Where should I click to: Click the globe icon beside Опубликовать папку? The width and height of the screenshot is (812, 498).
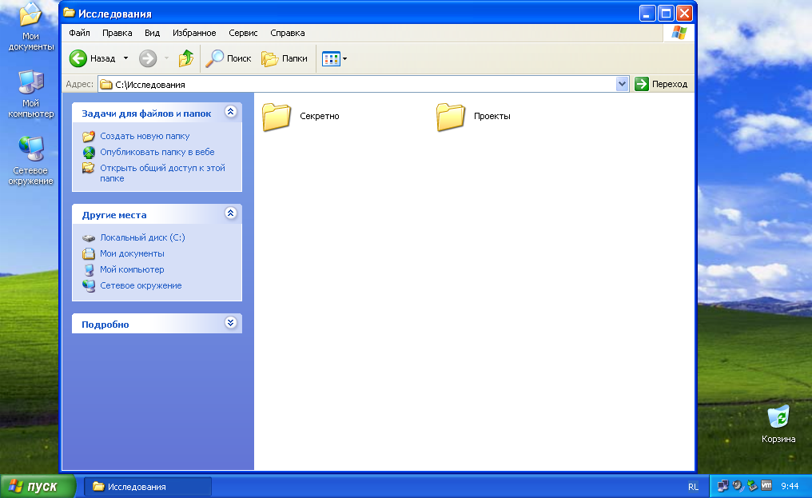tap(89, 153)
